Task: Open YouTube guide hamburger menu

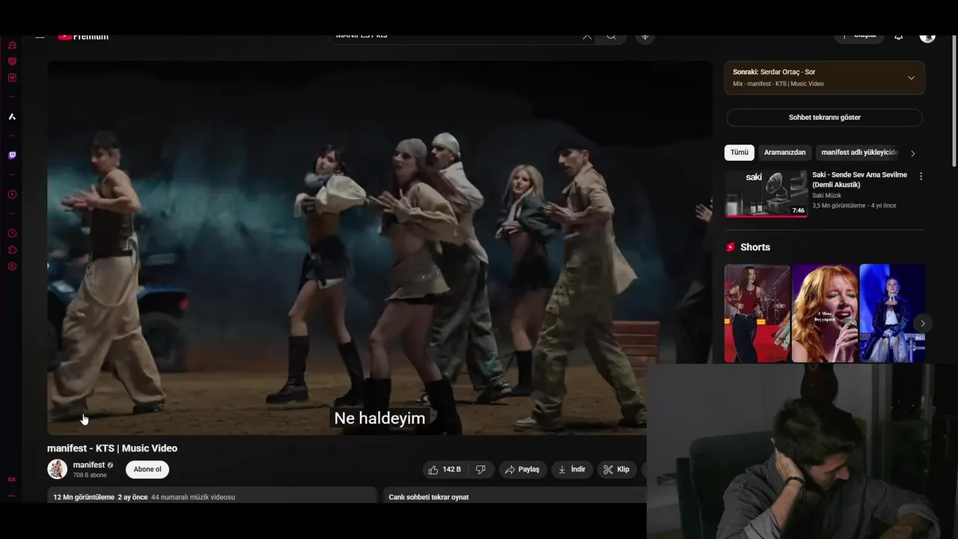Action: point(40,37)
